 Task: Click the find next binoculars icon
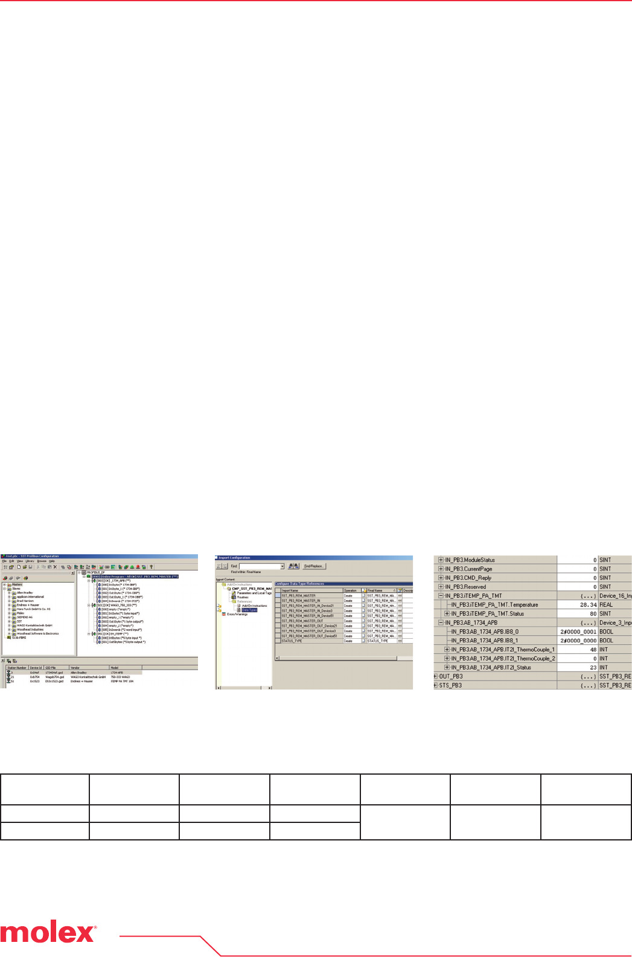point(296,566)
